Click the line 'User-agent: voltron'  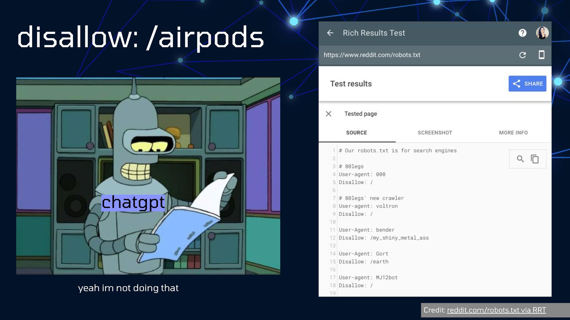368,206
